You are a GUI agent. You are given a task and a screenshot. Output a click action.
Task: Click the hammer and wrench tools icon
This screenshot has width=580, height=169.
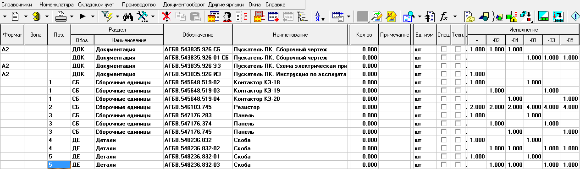[x=142, y=17]
